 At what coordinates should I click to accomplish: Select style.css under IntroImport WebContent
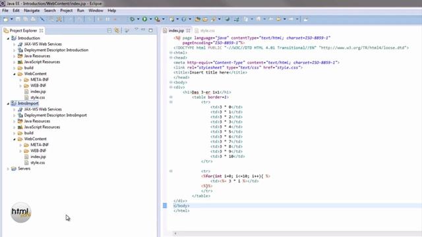(x=38, y=163)
